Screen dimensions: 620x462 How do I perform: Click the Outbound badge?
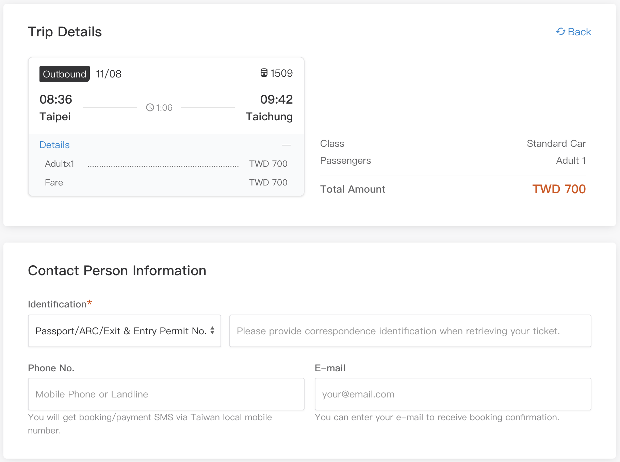click(65, 74)
